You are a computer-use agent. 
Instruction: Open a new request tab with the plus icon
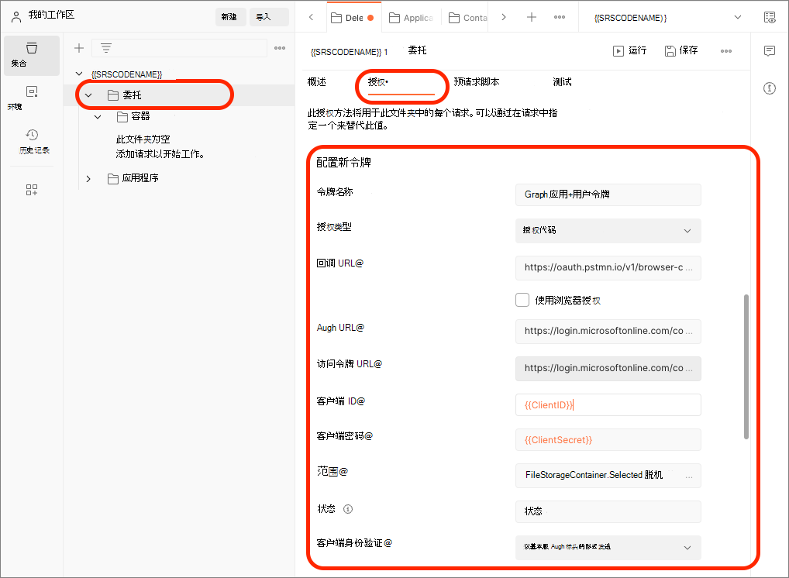click(530, 16)
